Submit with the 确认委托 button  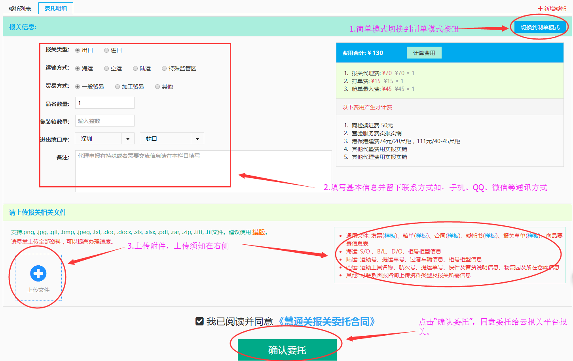pos(287,350)
